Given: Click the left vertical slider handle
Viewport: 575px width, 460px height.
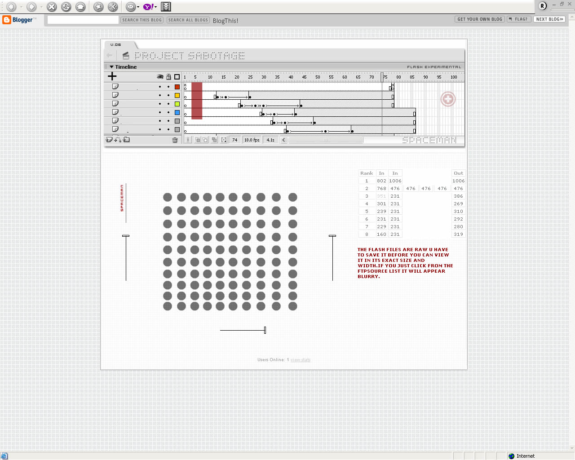Looking at the screenshot, I should pos(126,235).
